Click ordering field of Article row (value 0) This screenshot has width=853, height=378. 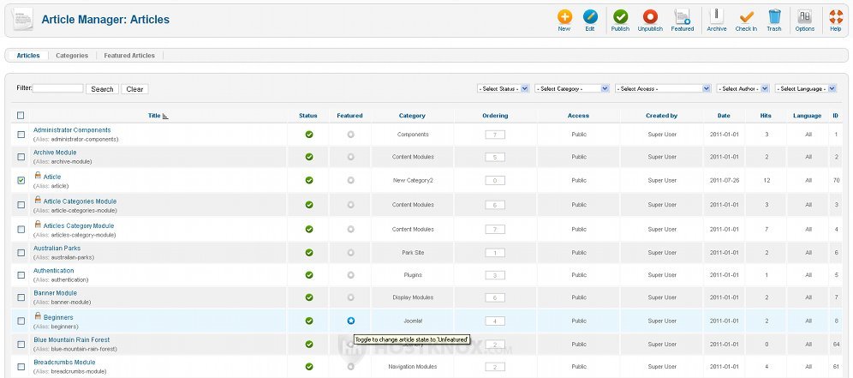(495, 180)
